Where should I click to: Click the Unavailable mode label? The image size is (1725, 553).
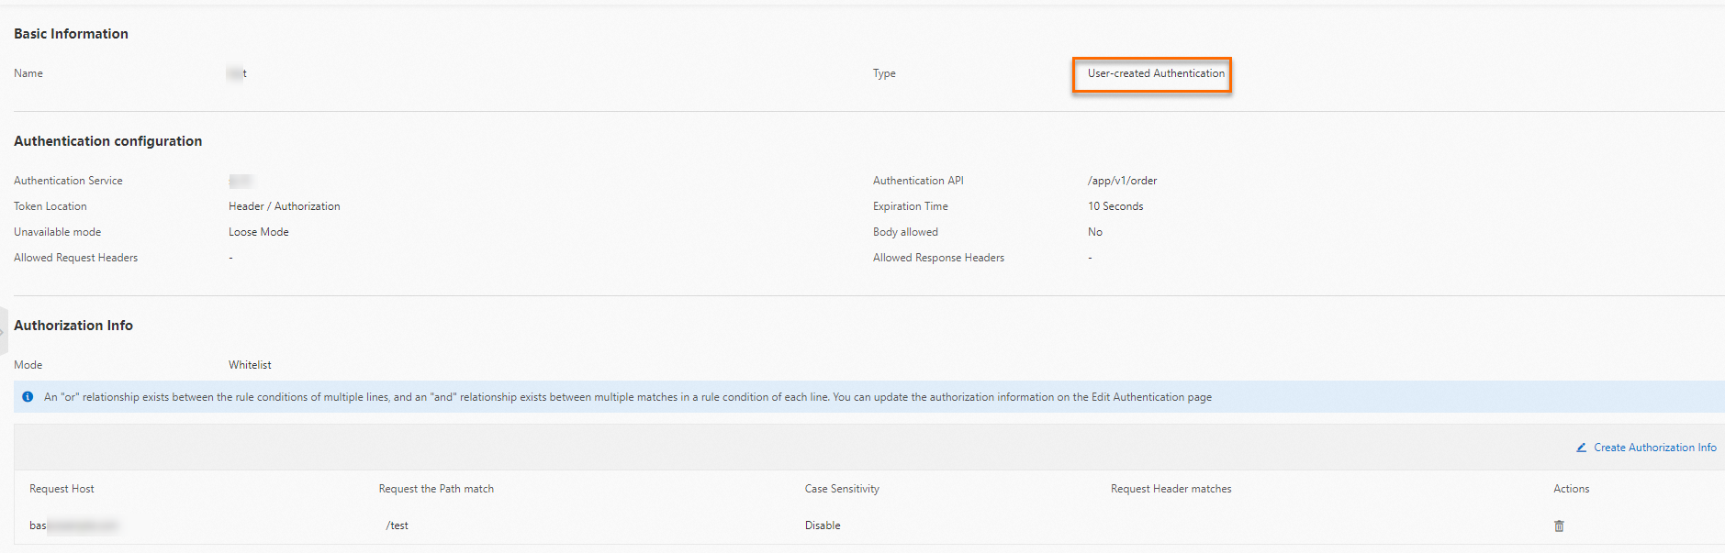[57, 232]
